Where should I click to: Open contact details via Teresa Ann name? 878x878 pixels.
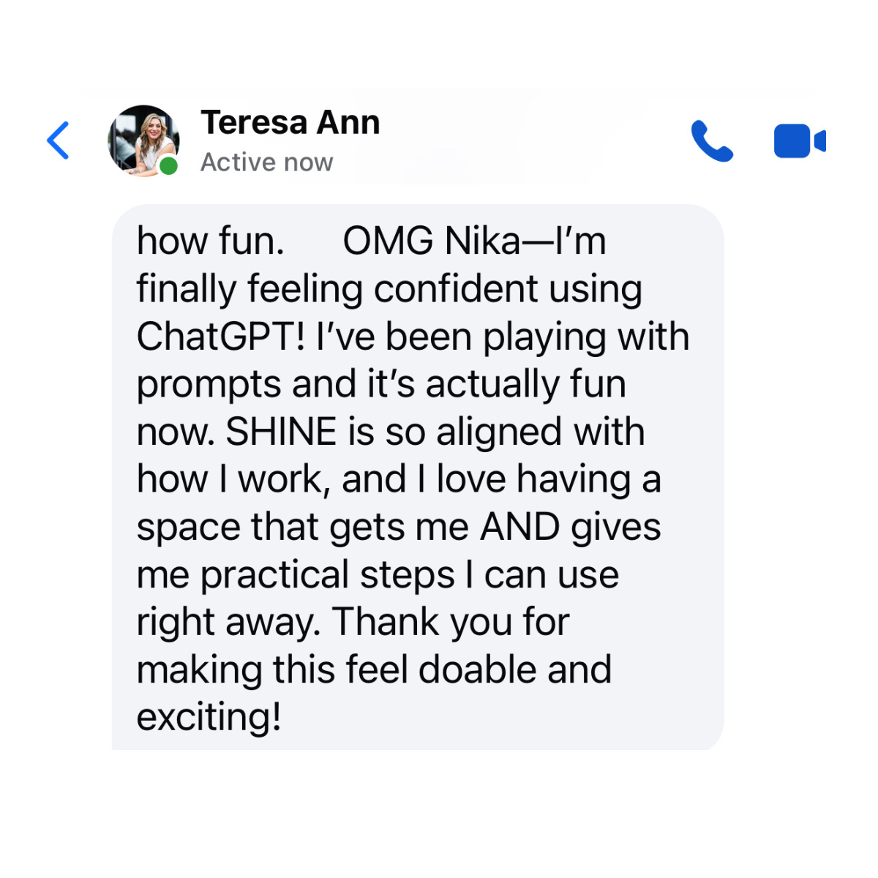pos(290,122)
